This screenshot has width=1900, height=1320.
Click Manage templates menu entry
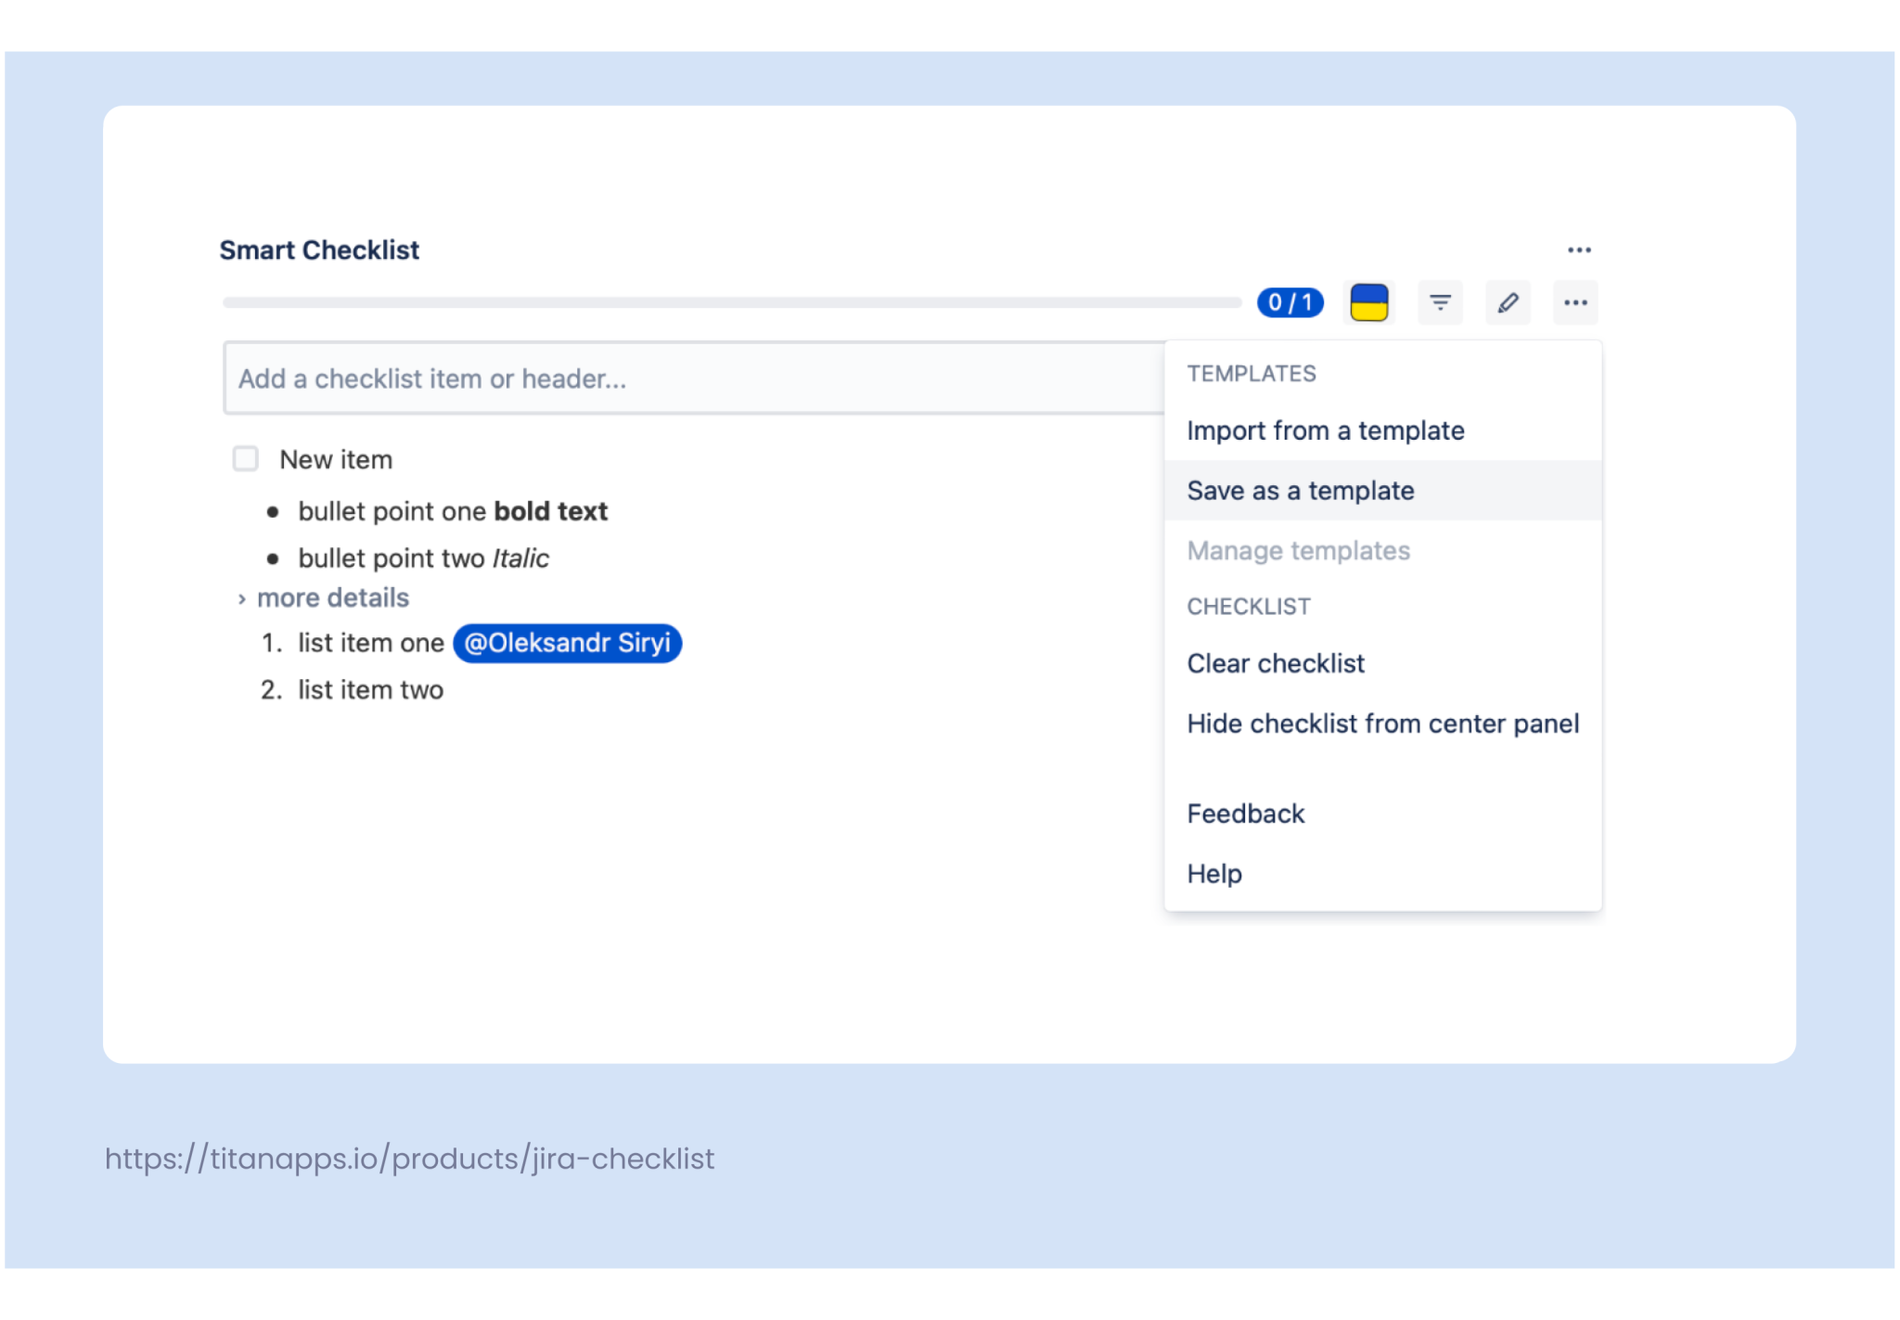coord(1298,551)
